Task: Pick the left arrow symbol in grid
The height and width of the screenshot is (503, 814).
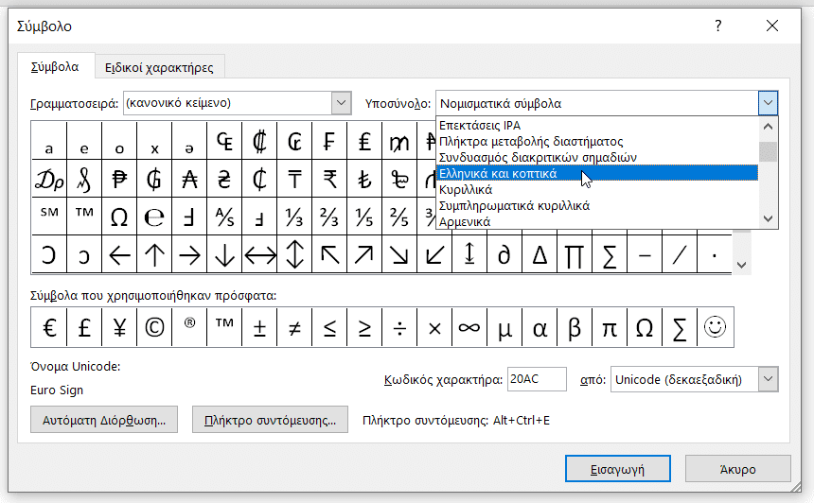Action: (x=119, y=254)
